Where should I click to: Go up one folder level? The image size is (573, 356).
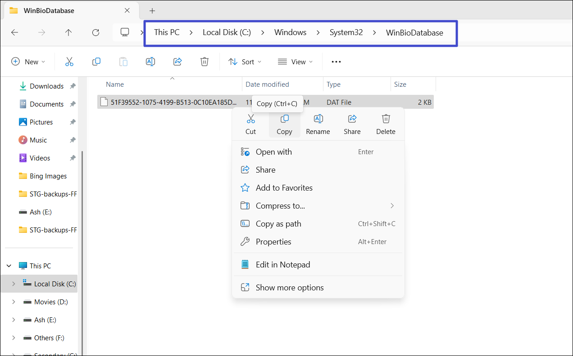(68, 32)
